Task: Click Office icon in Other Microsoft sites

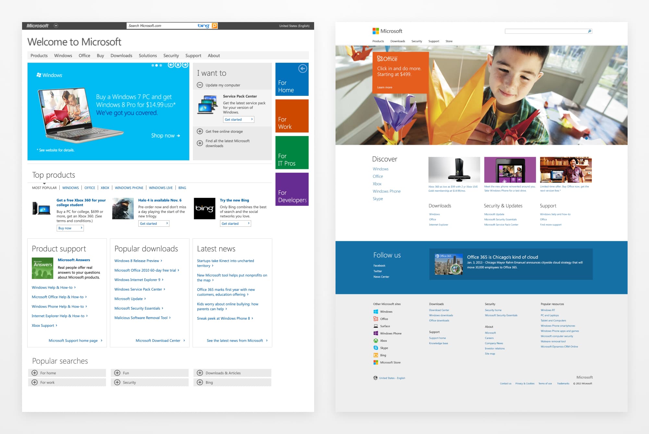Action: tap(376, 319)
